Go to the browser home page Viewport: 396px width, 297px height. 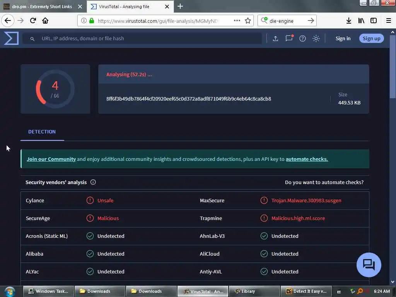(45, 20)
